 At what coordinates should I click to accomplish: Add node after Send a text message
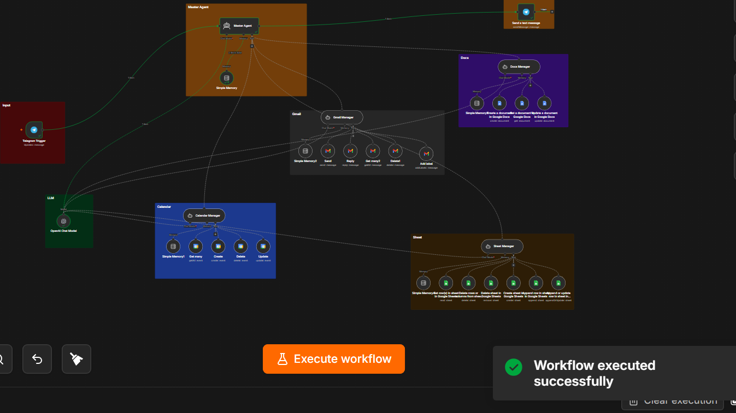[x=552, y=11]
